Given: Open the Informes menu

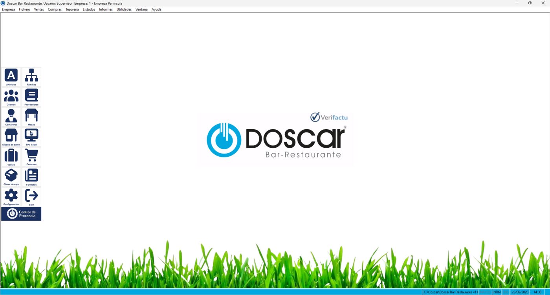Looking at the screenshot, I should click(106, 9).
